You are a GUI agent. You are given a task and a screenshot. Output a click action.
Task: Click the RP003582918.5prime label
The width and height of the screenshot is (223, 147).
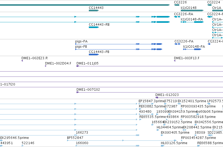click(x=198, y=117)
